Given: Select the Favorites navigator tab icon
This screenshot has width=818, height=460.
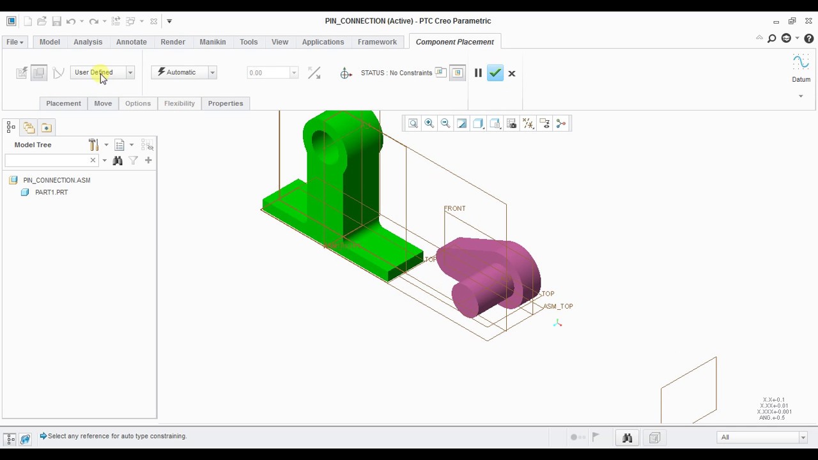Looking at the screenshot, I should [x=47, y=128].
